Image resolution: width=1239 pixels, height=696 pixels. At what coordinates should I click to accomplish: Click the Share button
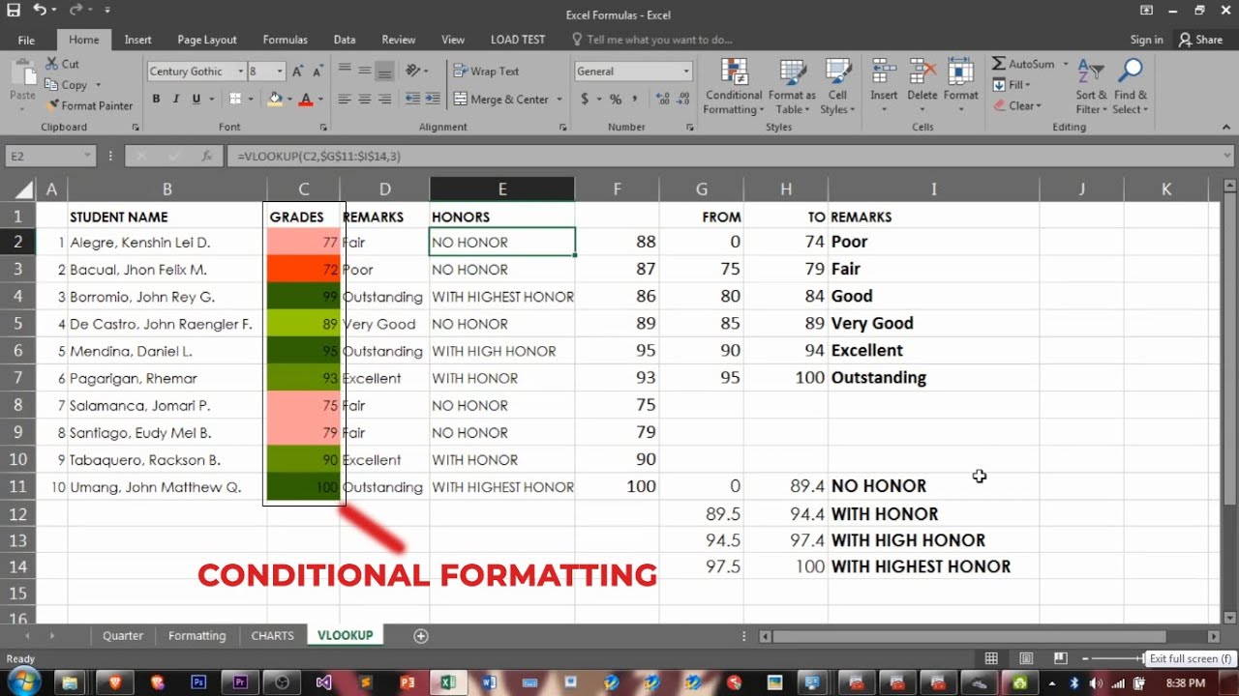coord(1200,40)
